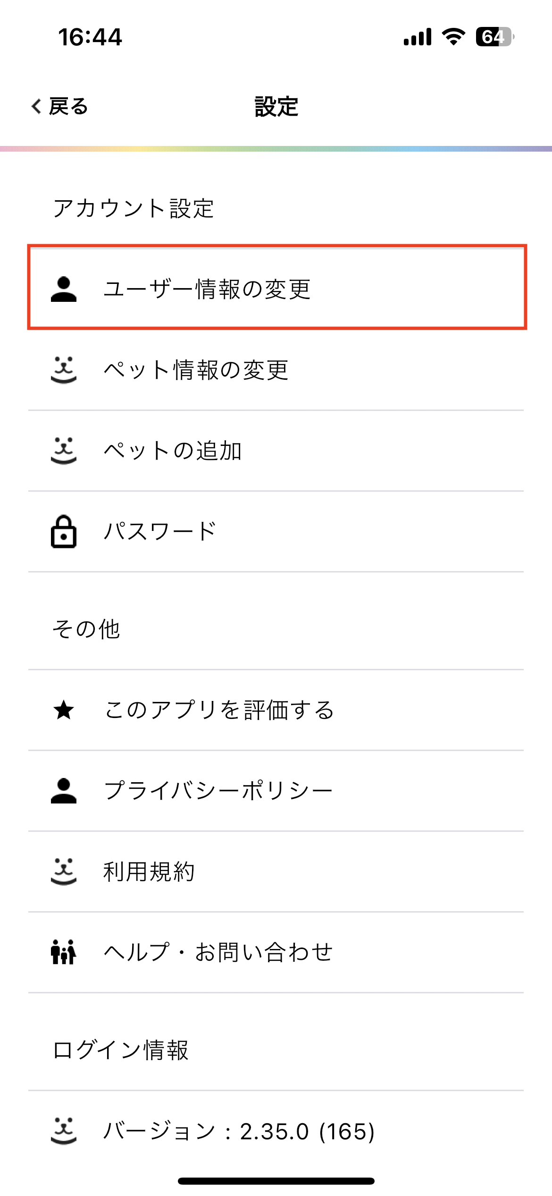552x1196 pixels.
Task: Select ペットの追加 to add a pet
Action: click(x=173, y=451)
